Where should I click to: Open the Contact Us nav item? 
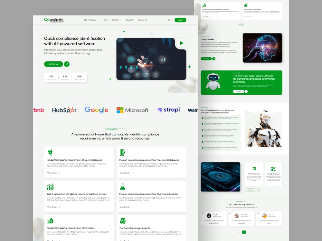142,20
